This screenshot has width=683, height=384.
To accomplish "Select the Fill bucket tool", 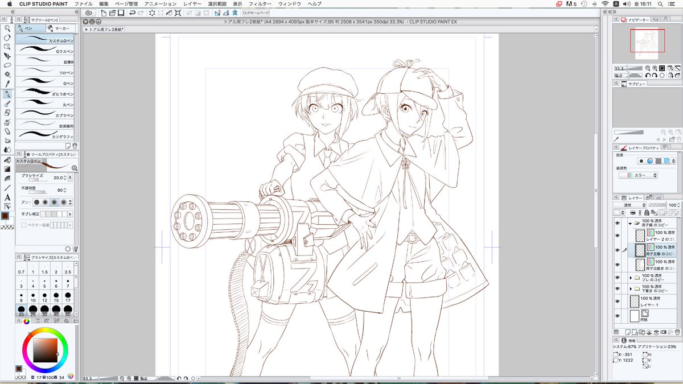I will (x=7, y=159).
